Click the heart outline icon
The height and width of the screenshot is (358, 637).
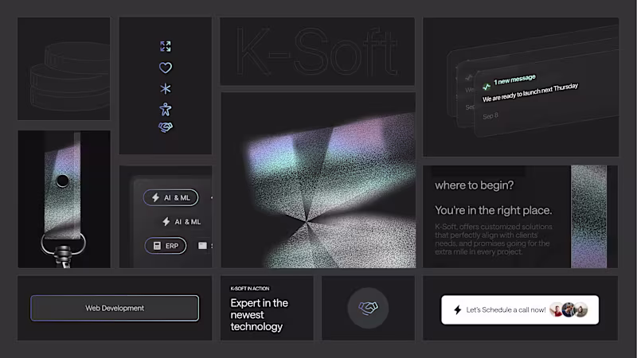point(166,68)
